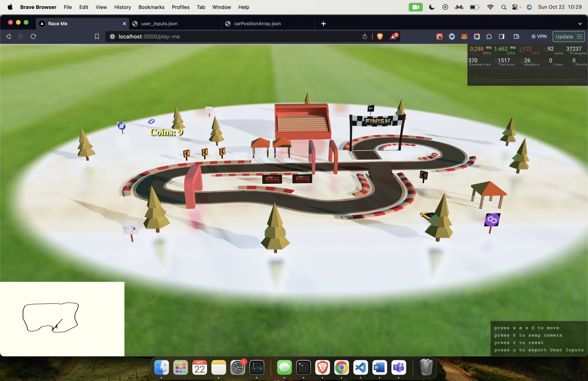The image size is (588, 381).
Task: Click the battery status icon
Action: pyautogui.click(x=475, y=7)
